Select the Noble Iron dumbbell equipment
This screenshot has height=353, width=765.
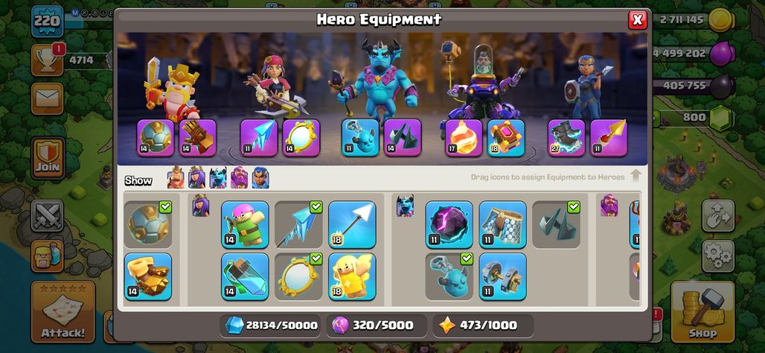pyautogui.click(x=502, y=276)
